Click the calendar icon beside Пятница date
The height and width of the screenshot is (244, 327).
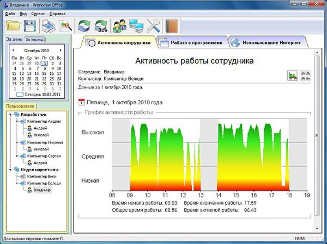82,102
